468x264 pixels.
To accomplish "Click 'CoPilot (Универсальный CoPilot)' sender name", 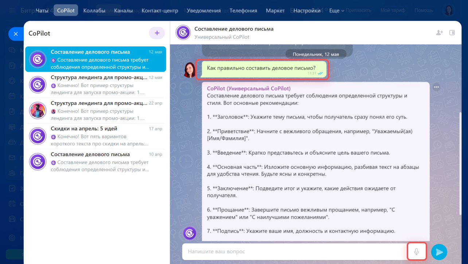I will coord(249,88).
